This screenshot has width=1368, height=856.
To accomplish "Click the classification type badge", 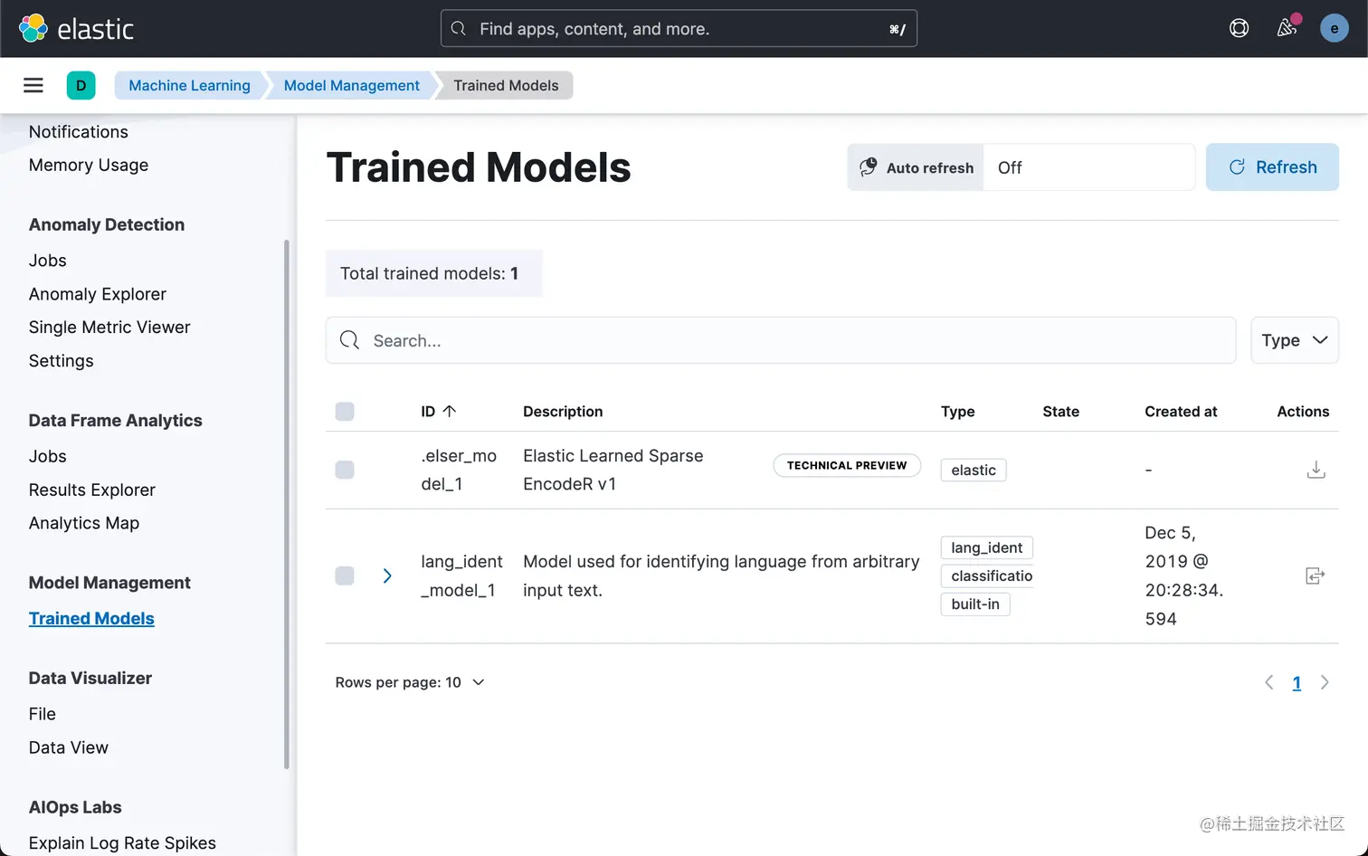I will coord(988,575).
